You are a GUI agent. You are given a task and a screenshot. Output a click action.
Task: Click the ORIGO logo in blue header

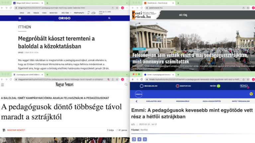(64, 18)
